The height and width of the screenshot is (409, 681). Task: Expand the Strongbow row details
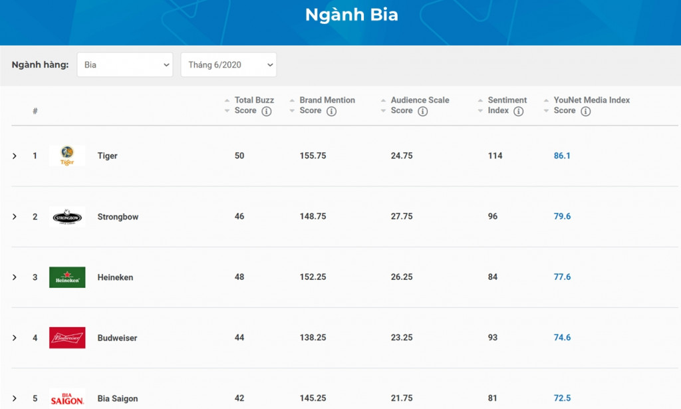pyautogui.click(x=15, y=216)
